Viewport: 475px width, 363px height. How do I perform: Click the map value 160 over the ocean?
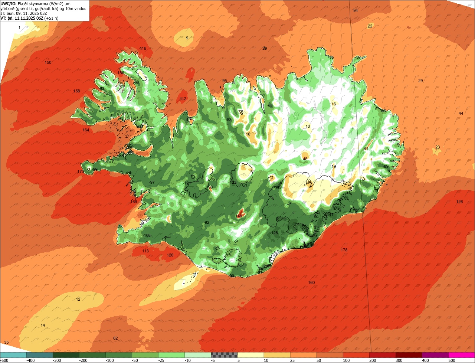coord(311,283)
